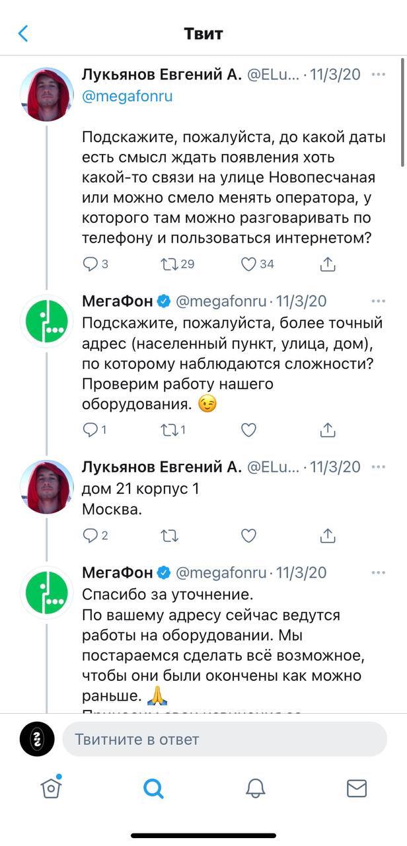Viewport: 407px width, 846px height.
Task: Like the first tweet with 34 likes
Action: pyautogui.click(x=248, y=264)
